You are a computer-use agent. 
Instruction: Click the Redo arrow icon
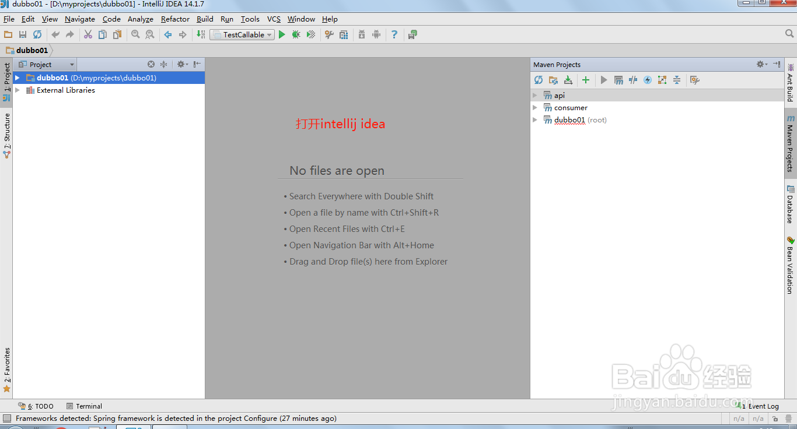click(70, 34)
